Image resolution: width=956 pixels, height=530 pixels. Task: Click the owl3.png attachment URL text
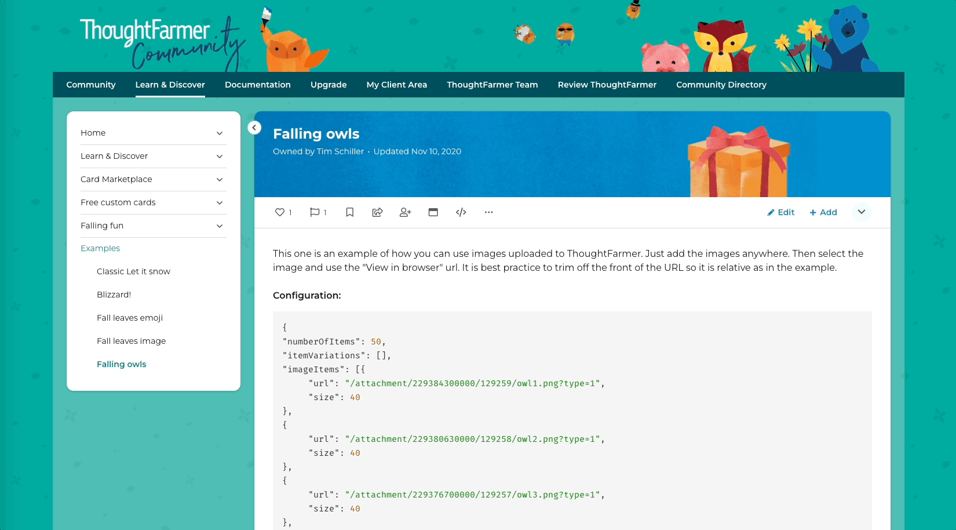tap(472, 495)
